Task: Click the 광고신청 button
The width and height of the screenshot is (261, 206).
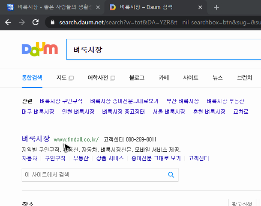Action: pyautogui.click(x=242, y=203)
